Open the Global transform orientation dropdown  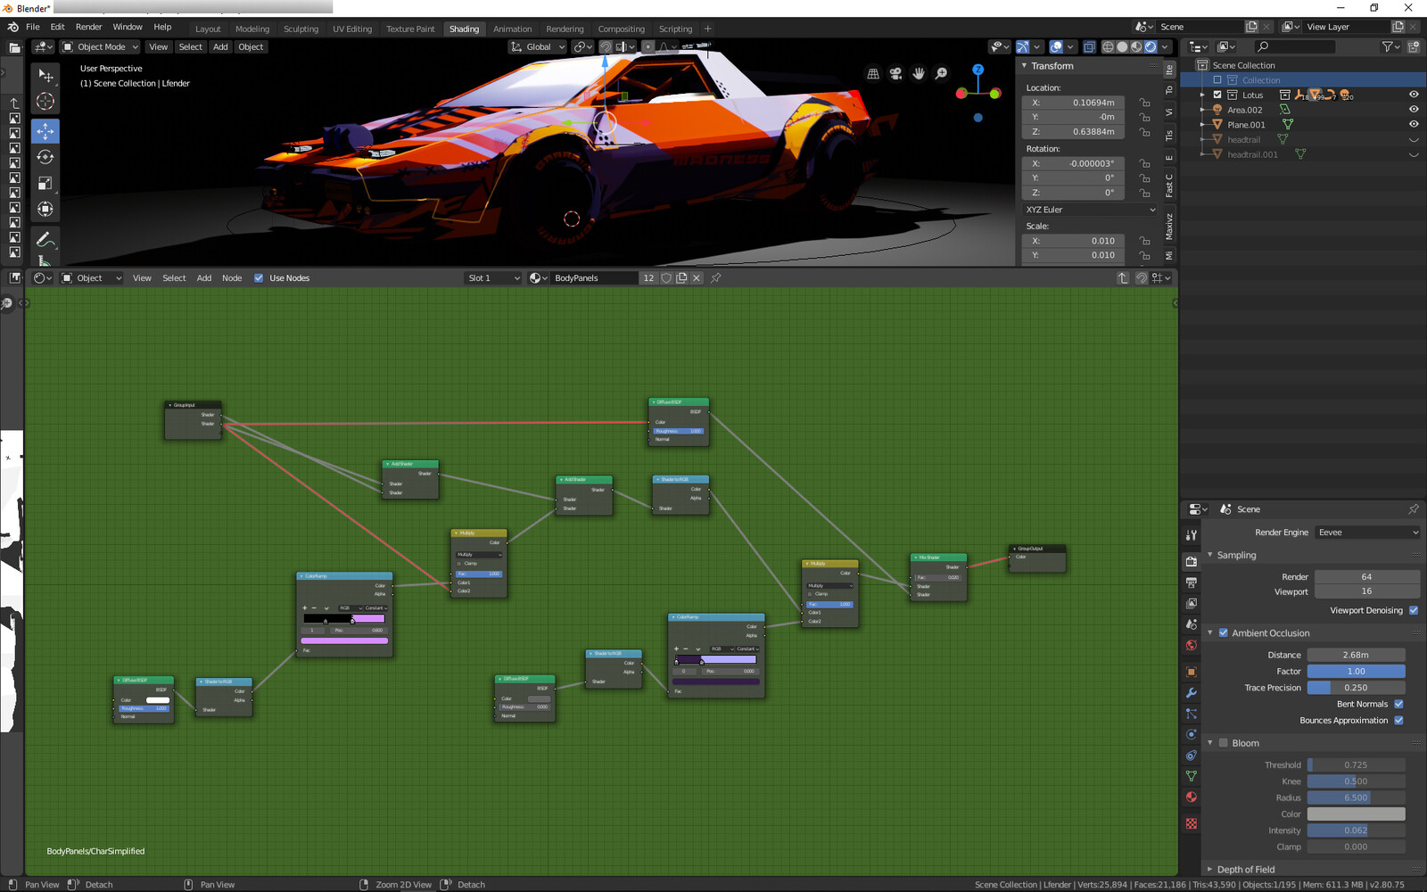coord(538,47)
